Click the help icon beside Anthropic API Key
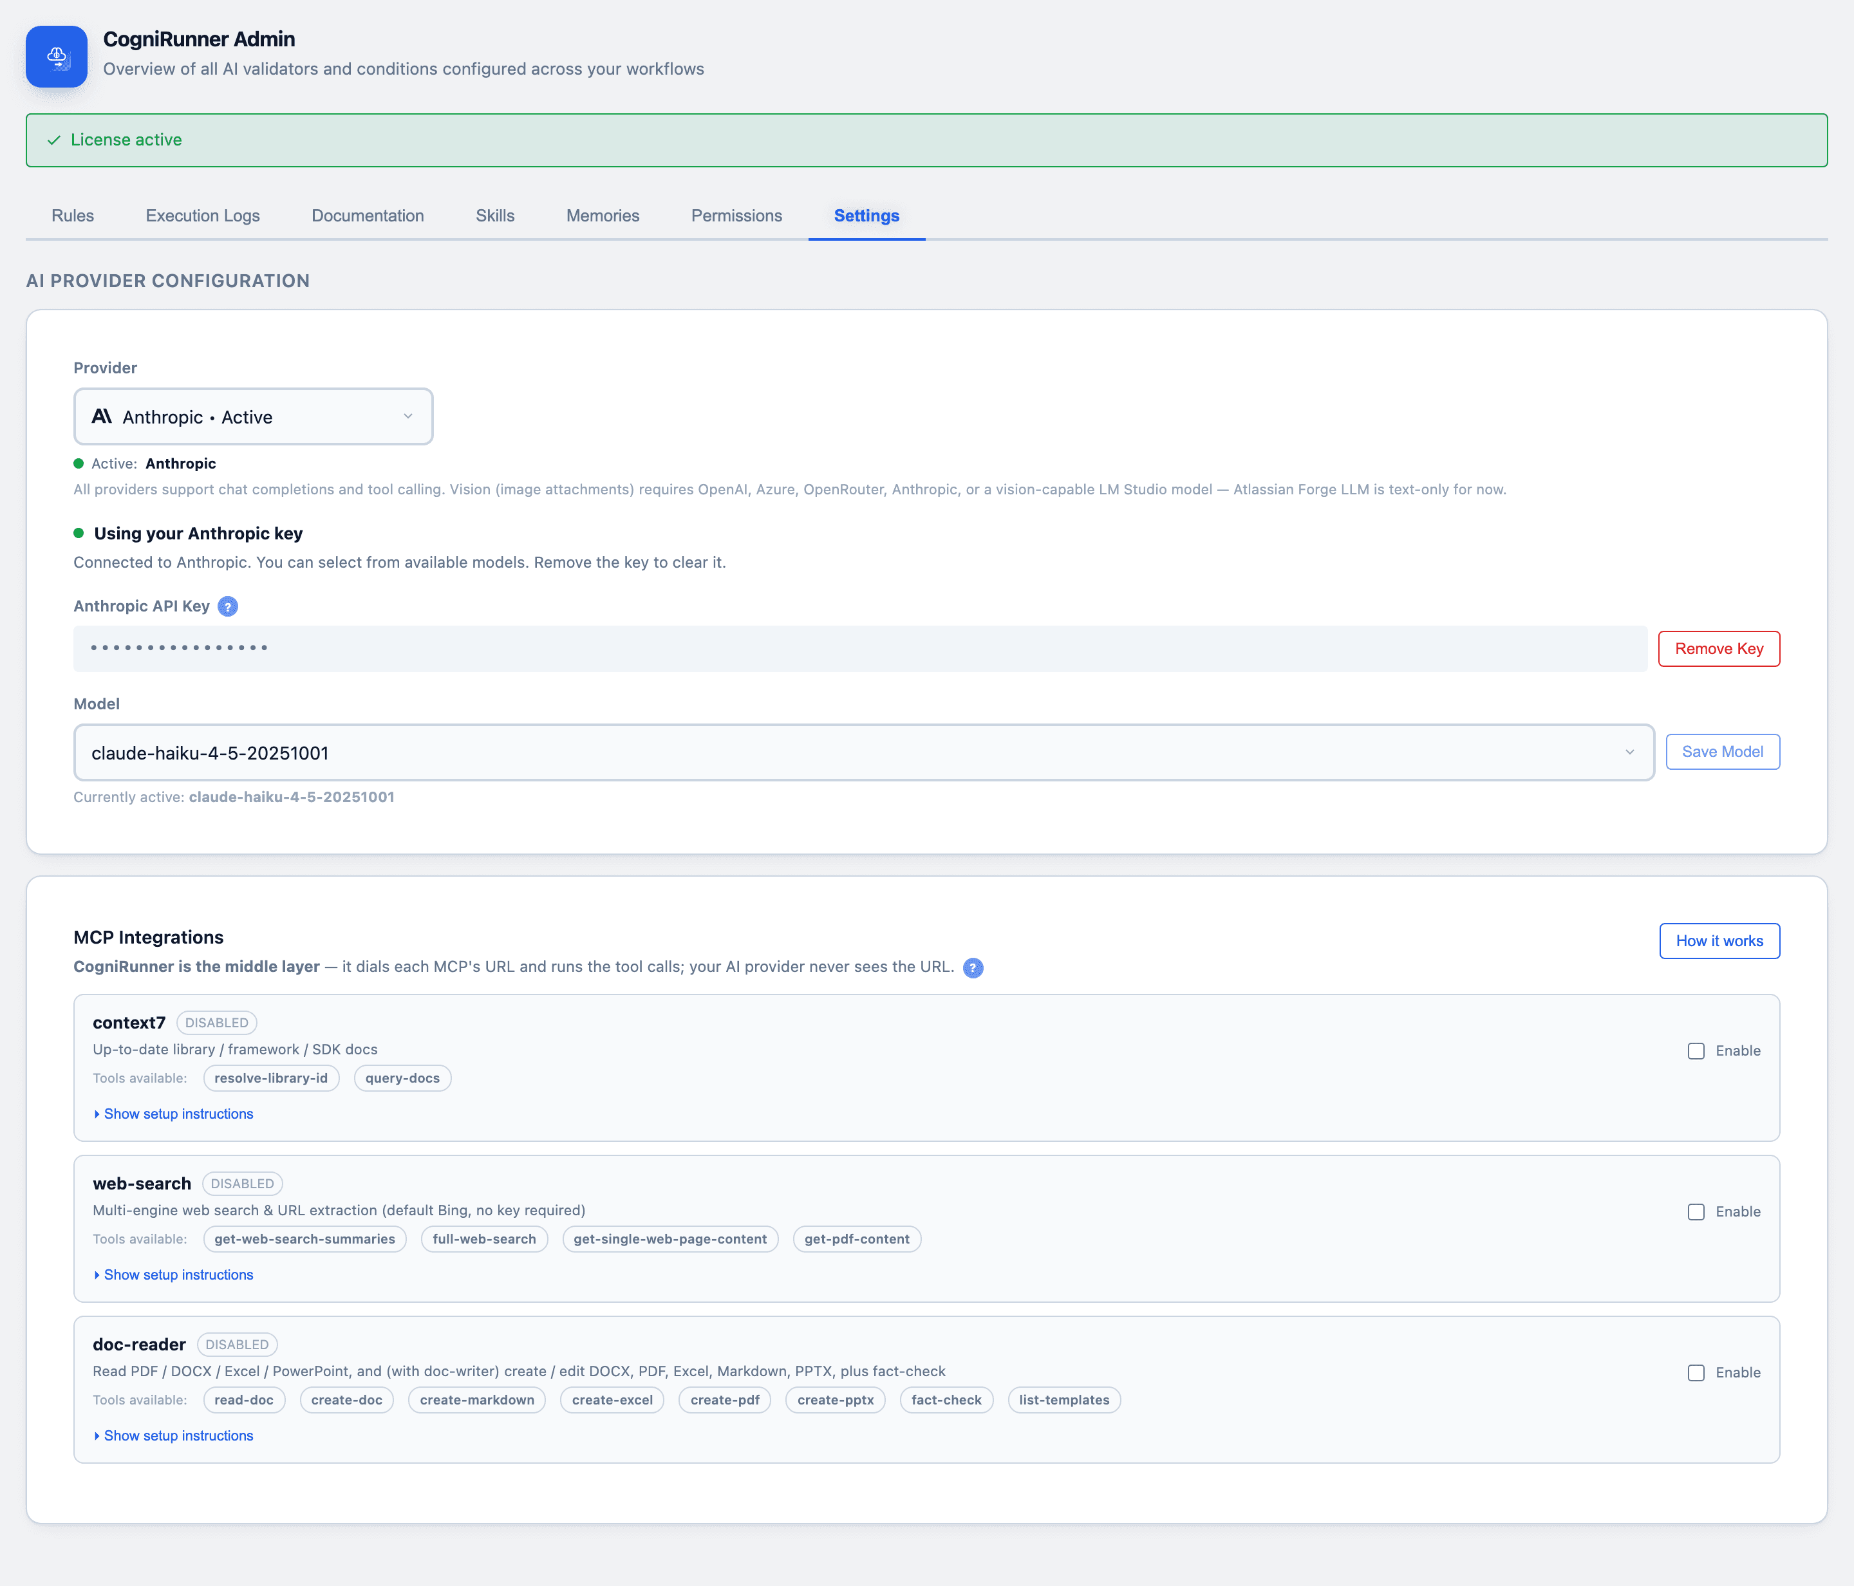The image size is (1854, 1586). (228, 606)
